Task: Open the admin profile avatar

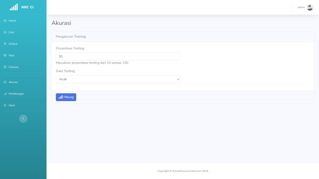Action: [x=310, y=7]
